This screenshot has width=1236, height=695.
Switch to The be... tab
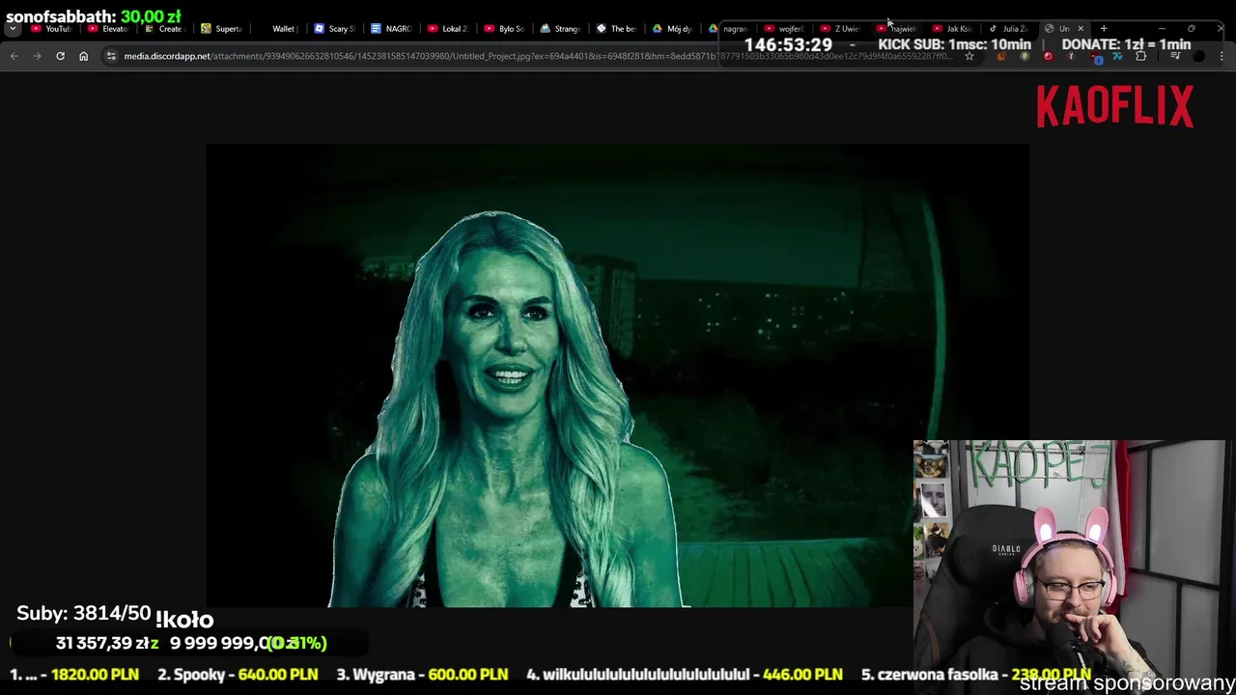click(x=615, y=29)
